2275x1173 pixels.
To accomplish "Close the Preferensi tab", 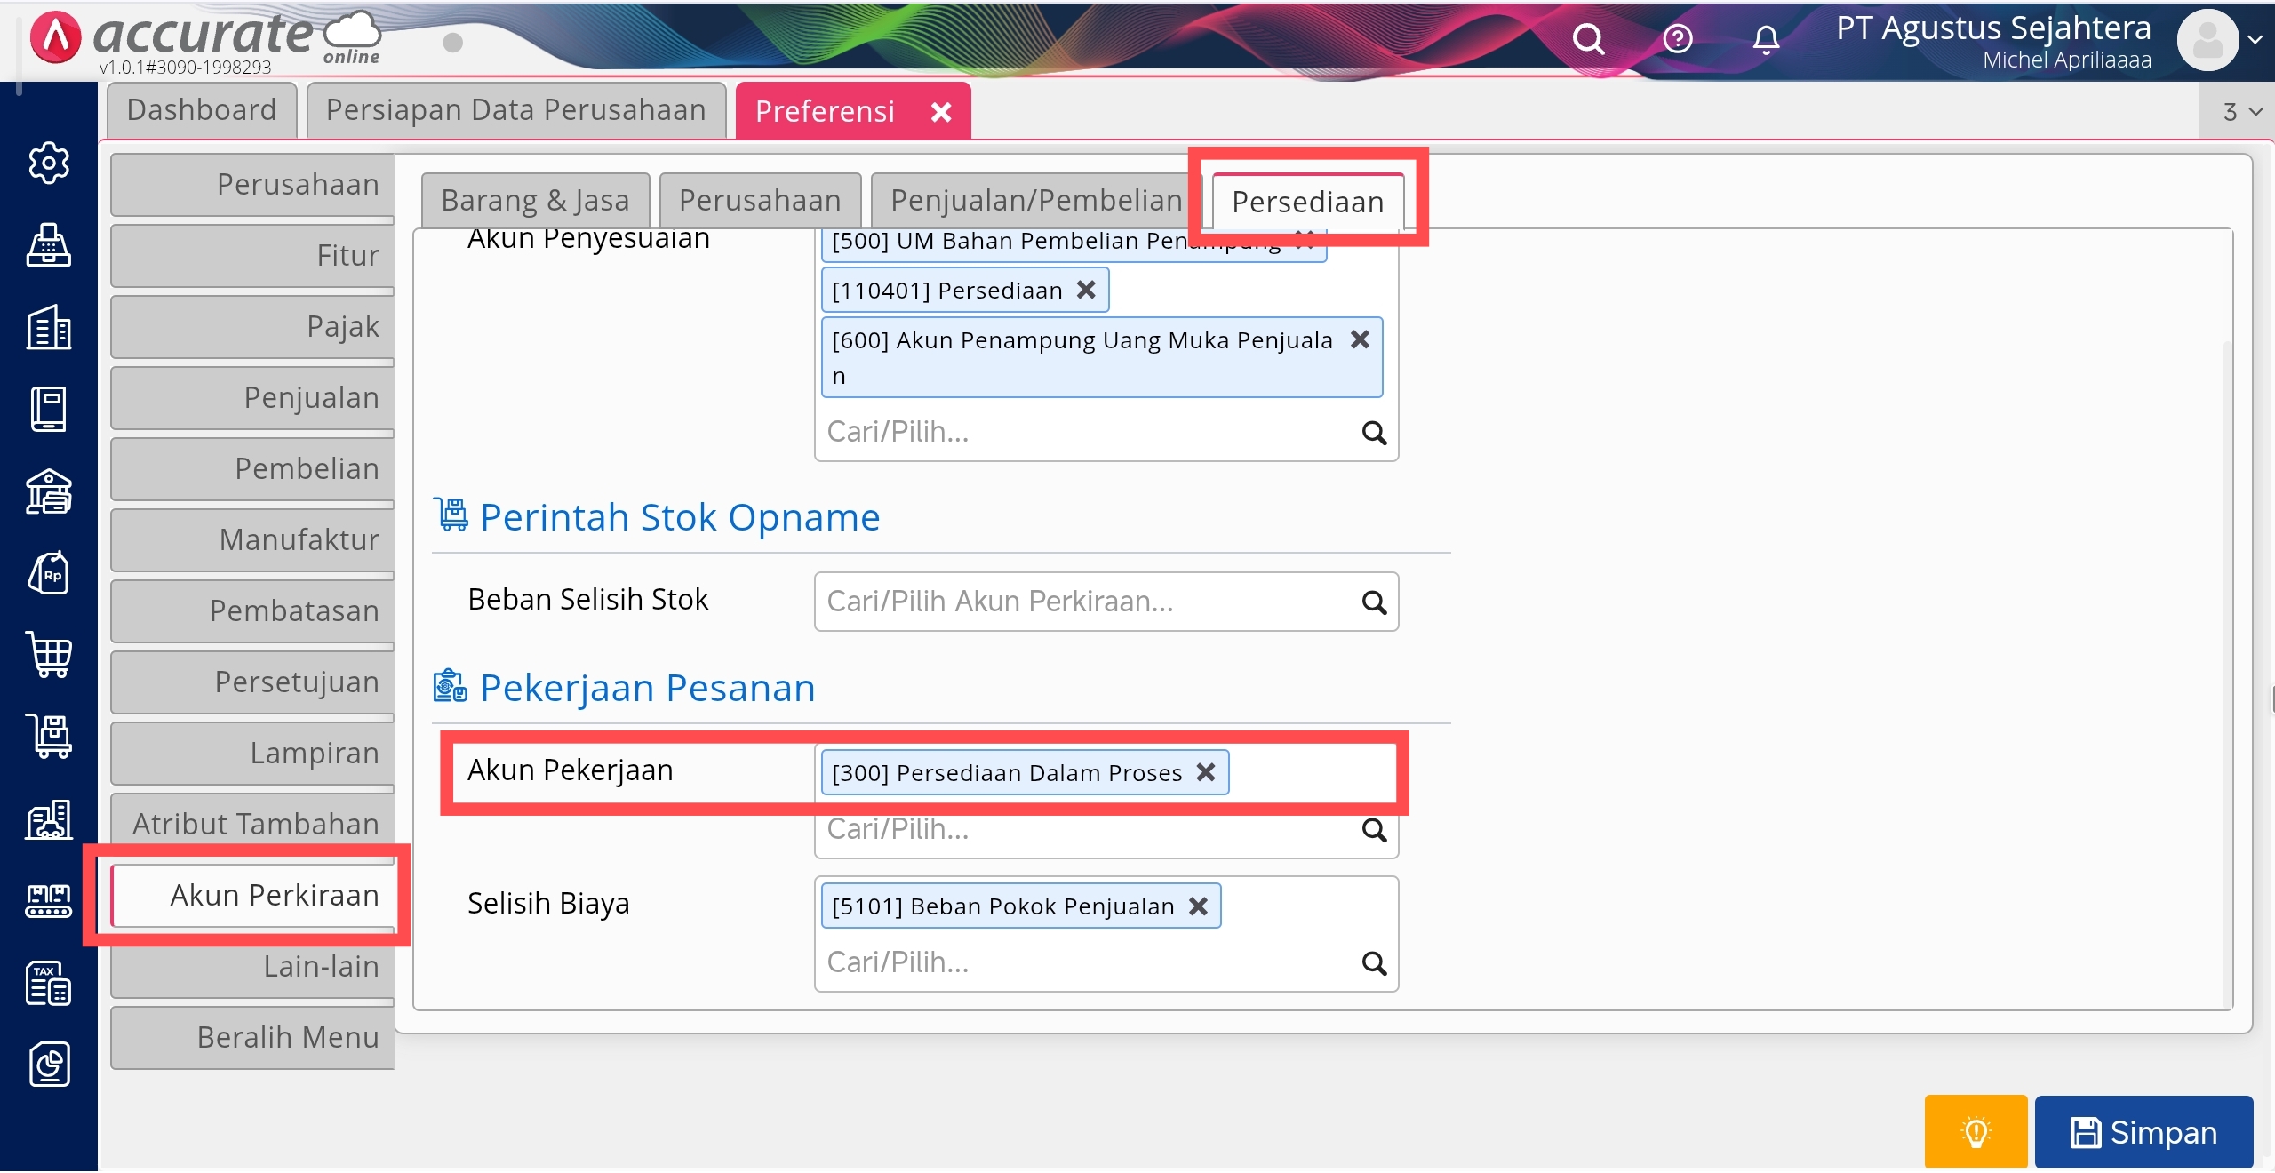I will point(941,112).
